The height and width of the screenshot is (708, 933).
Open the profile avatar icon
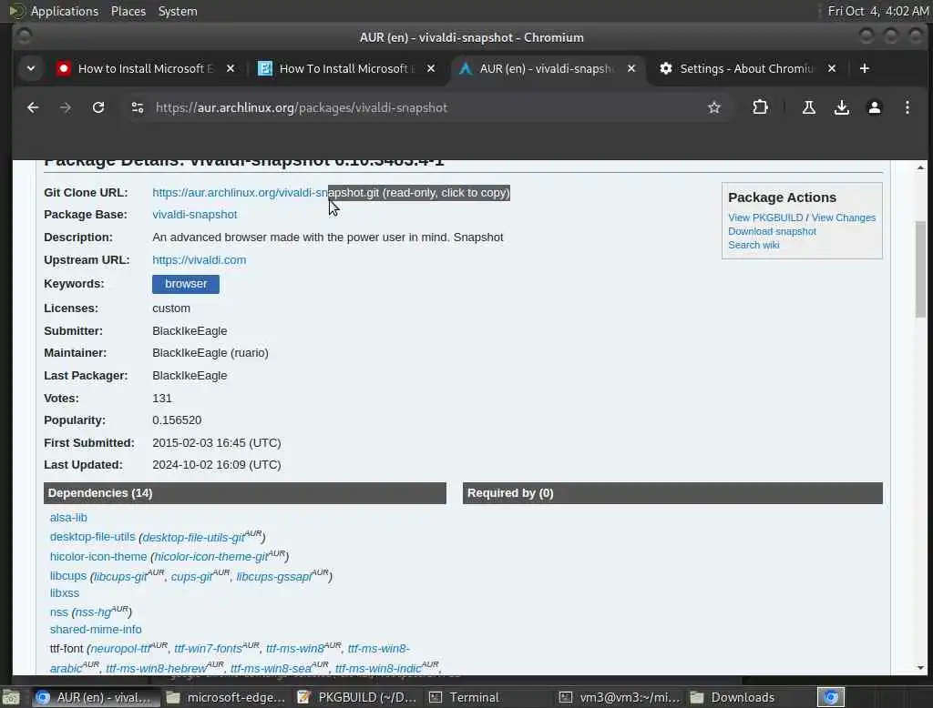click(874, 107)
